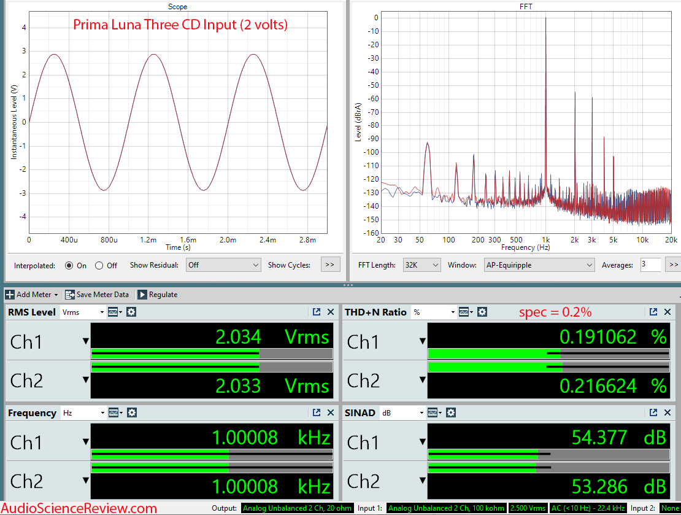Open Frequency Hz unit dropdown
The height and width of the screenshot is (515, 681).
[83, 412]
